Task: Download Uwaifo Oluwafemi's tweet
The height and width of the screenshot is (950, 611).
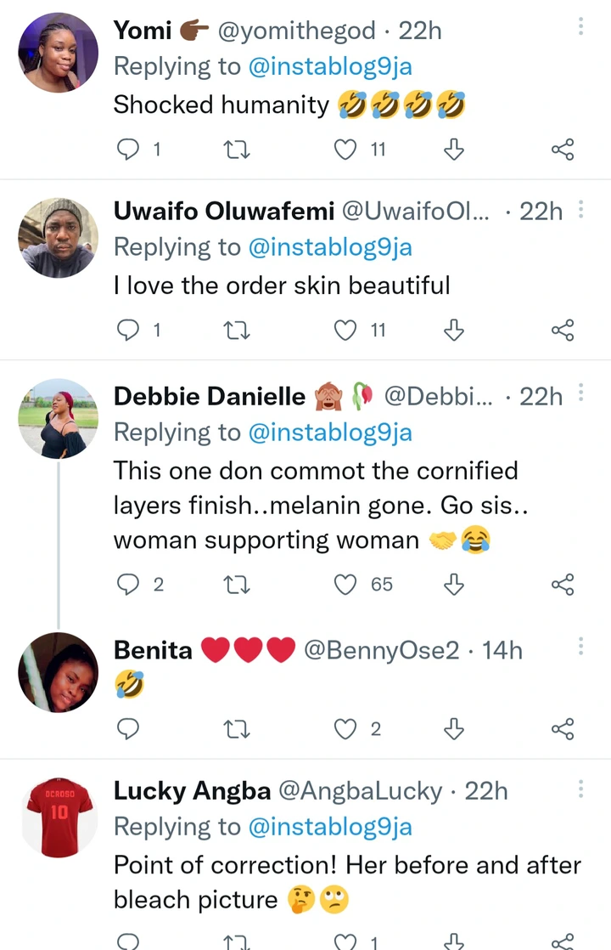Action: click(454, 330)
